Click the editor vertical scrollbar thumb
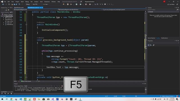The height and width of the screenshot is (101, 180). [x=146, y=42]
